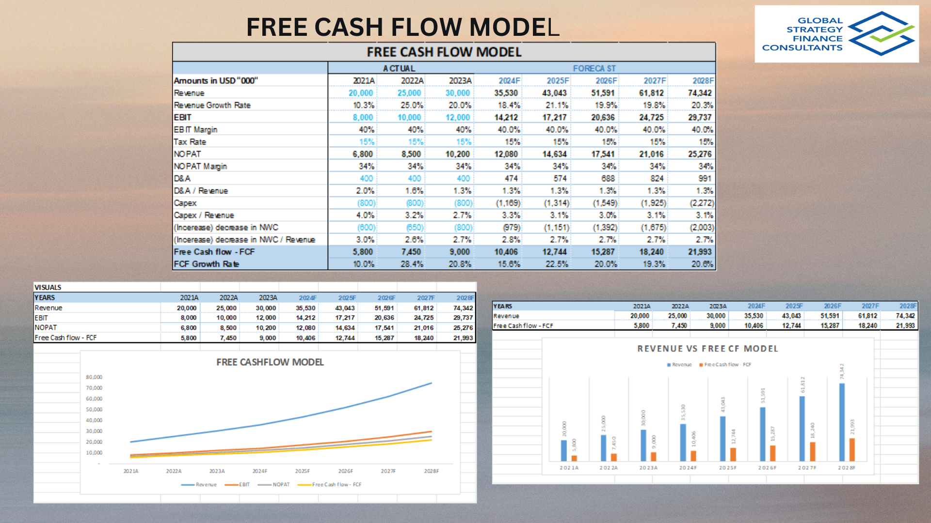
Task: Click the 2024F axis label under bar chart
Action: (x=688, y=468)
